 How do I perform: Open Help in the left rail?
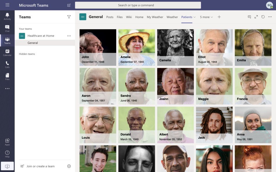pos(7,154)
